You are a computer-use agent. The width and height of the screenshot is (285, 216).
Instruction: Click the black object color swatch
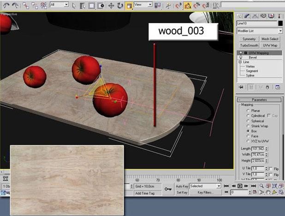280,23
